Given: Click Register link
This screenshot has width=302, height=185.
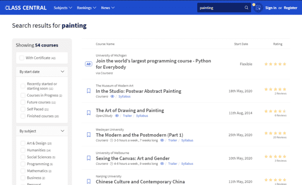Looking at the screenshot, I should pos(291,8).
